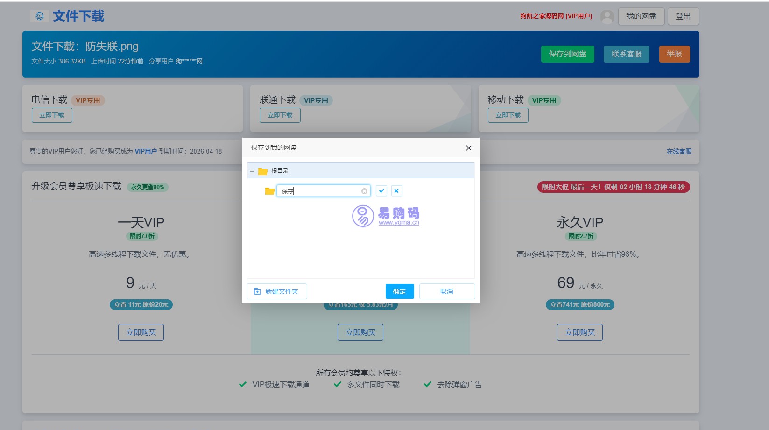Viewport: 769px width, 430px height.
Task: Click the folder icon next to new folder input
Action: [x=269, y=190]
